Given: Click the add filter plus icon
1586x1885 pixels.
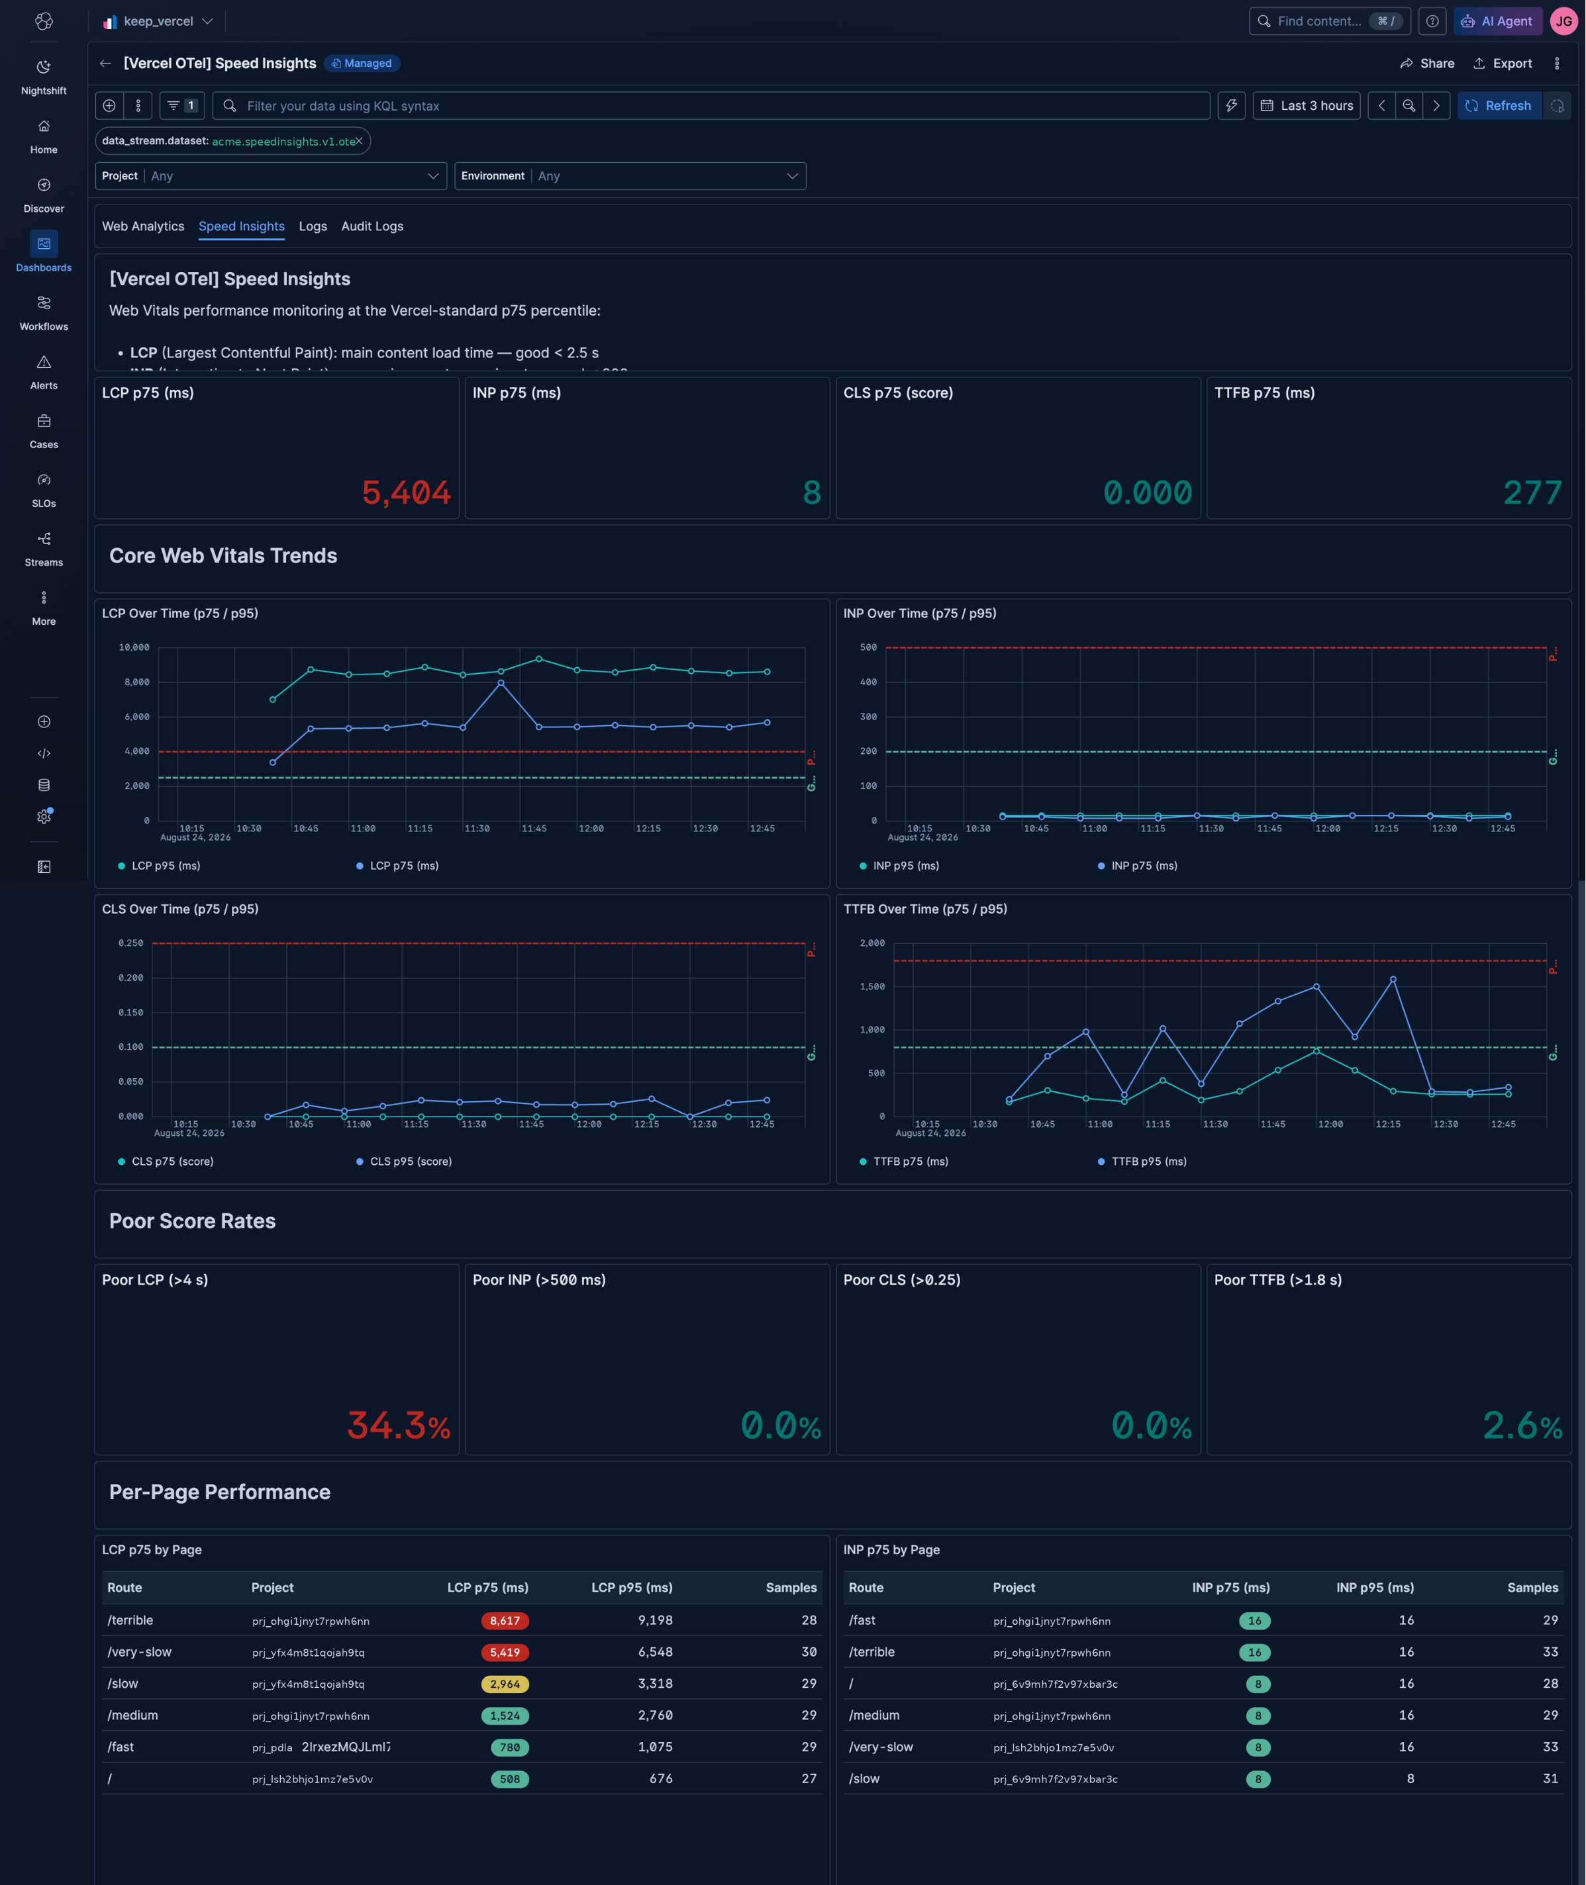Looking at the screenshot, I should pyautogui.click(x=109, y=105).
